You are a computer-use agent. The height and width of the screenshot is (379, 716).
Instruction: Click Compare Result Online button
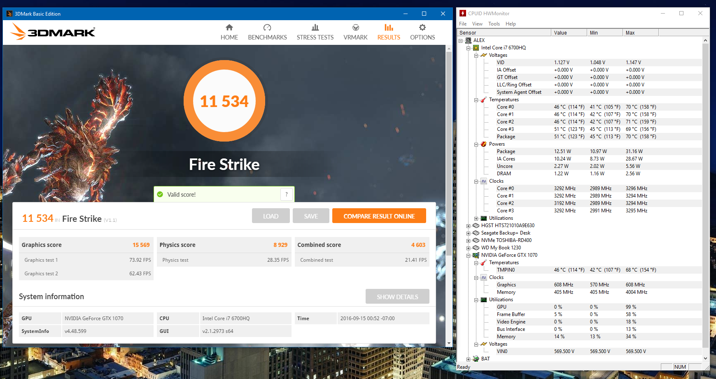379,216
